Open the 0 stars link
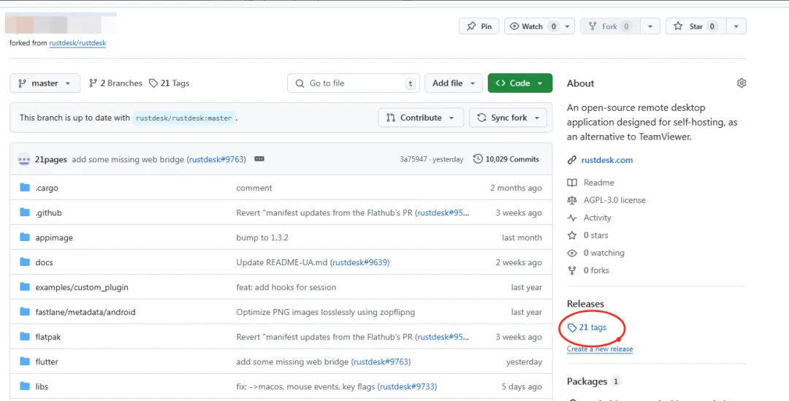The height and width of the screenshot is (401, 789). (596, 235)
